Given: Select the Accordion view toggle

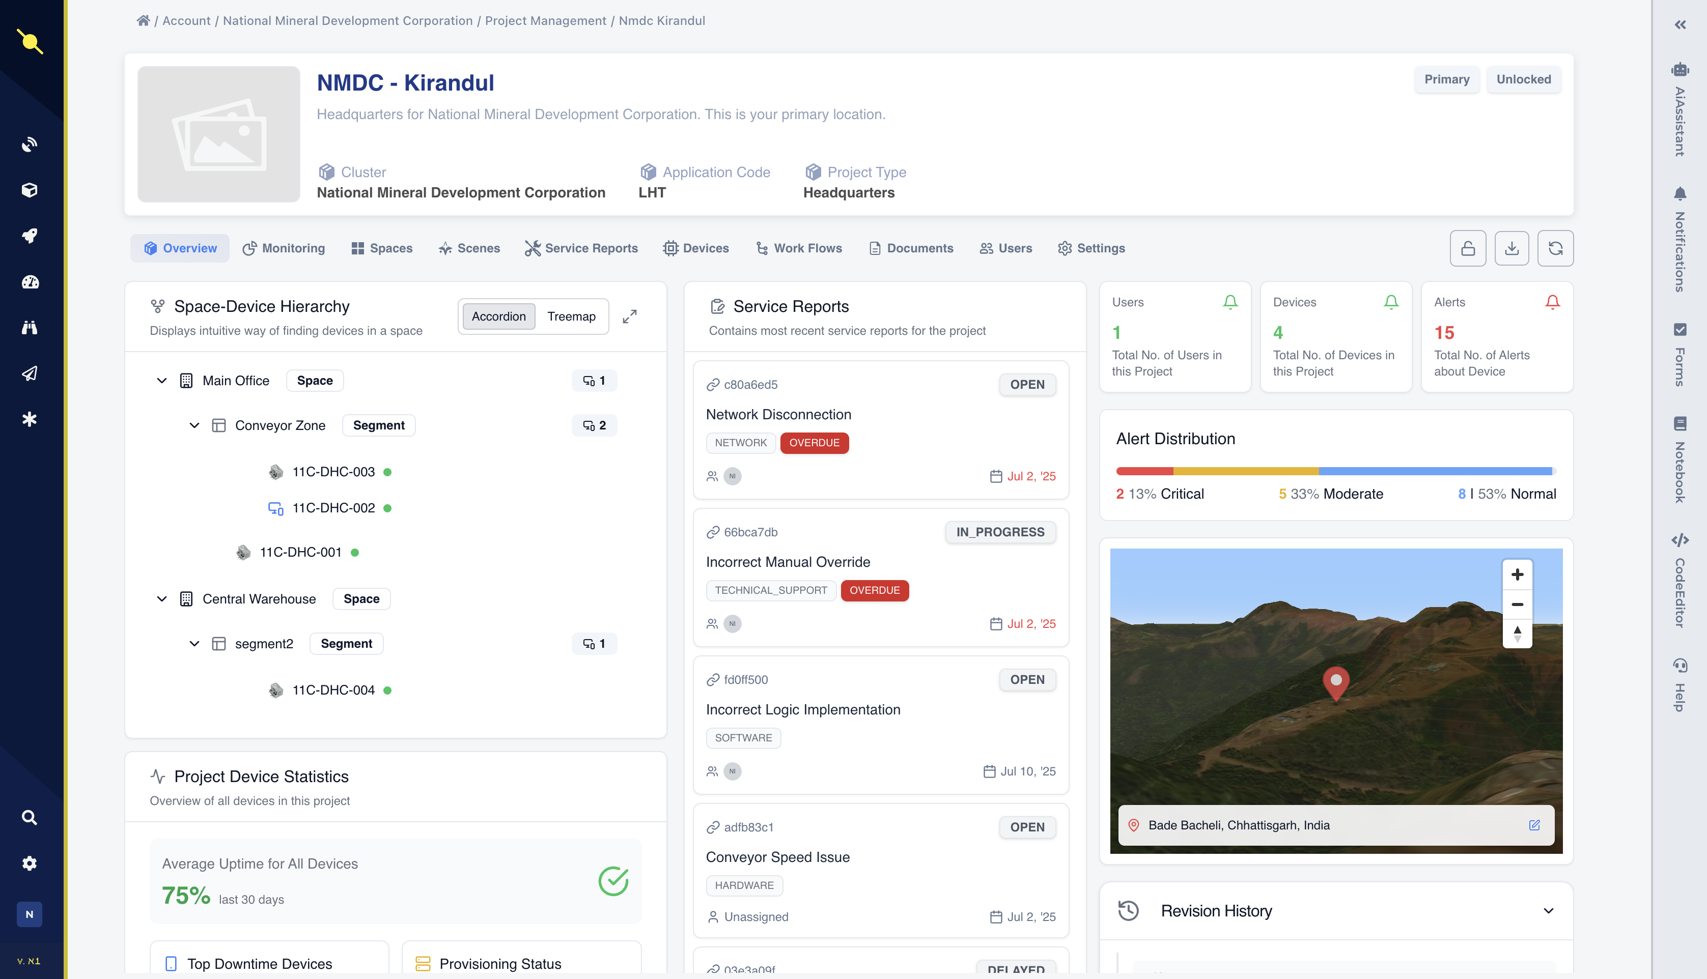Looking at the screenshot, I should pyautogui.click(x=498, y=316).
